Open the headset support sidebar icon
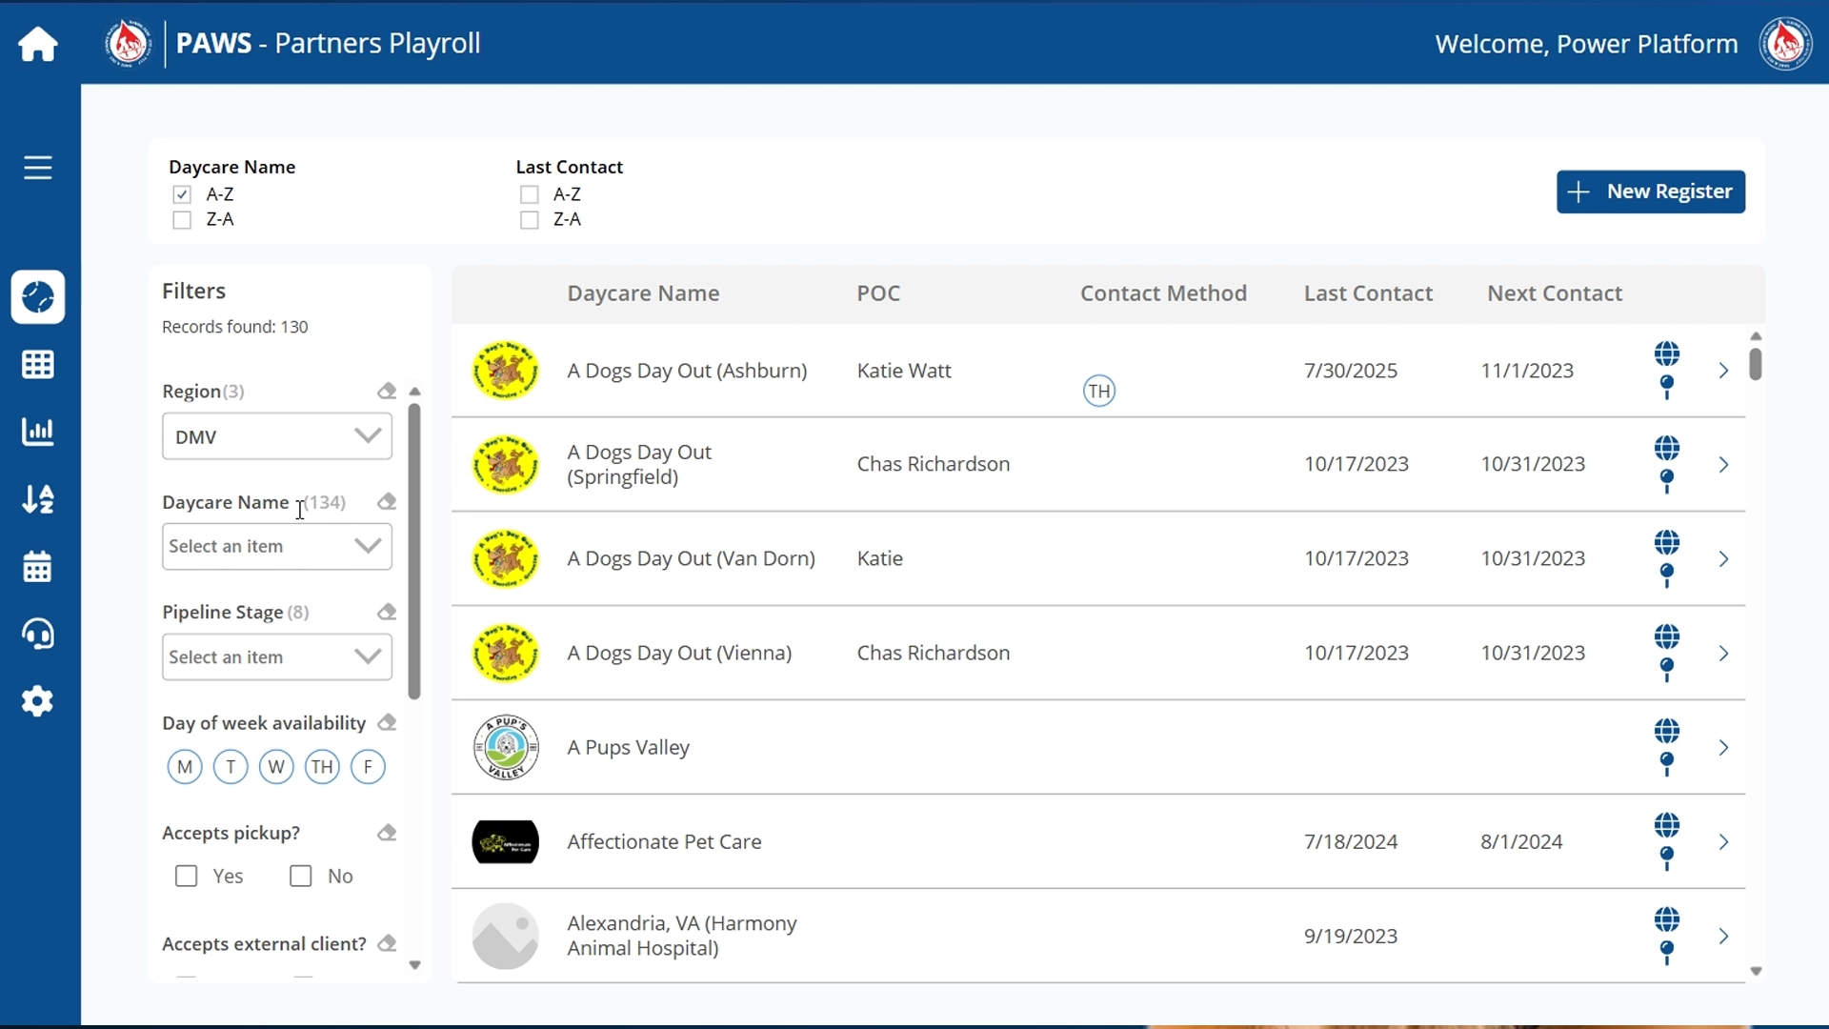 pyautogui.click(x=38, y=635)
